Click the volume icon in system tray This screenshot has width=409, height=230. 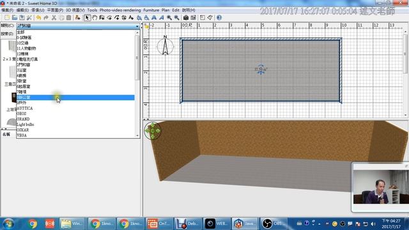point(373,224)
